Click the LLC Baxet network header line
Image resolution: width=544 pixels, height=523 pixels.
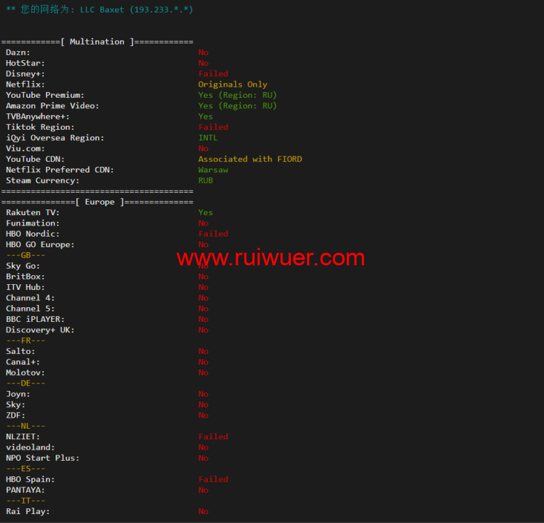tap(99, 10)
